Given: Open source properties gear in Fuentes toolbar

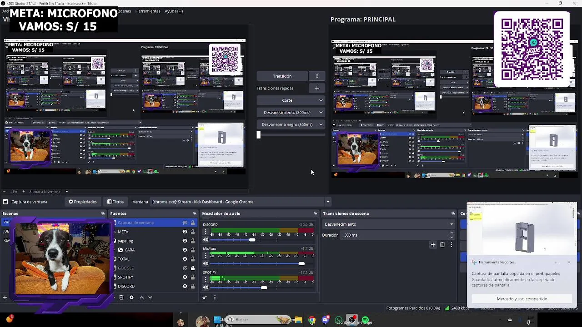Looking at the screenshot, I should click(131, 297).
